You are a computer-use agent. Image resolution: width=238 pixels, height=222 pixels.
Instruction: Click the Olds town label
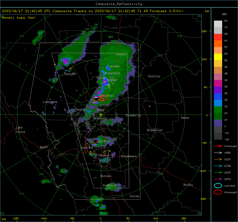(101, 110)
